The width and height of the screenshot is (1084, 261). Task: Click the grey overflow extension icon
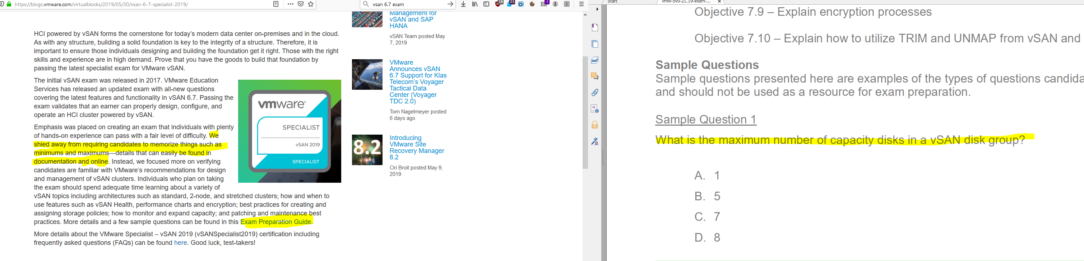567,4
